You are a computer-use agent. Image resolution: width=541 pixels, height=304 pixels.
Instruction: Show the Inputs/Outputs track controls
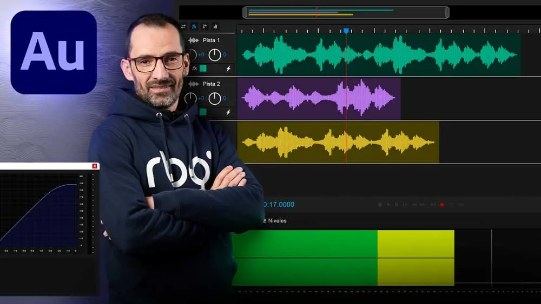(x=183, y=26)
